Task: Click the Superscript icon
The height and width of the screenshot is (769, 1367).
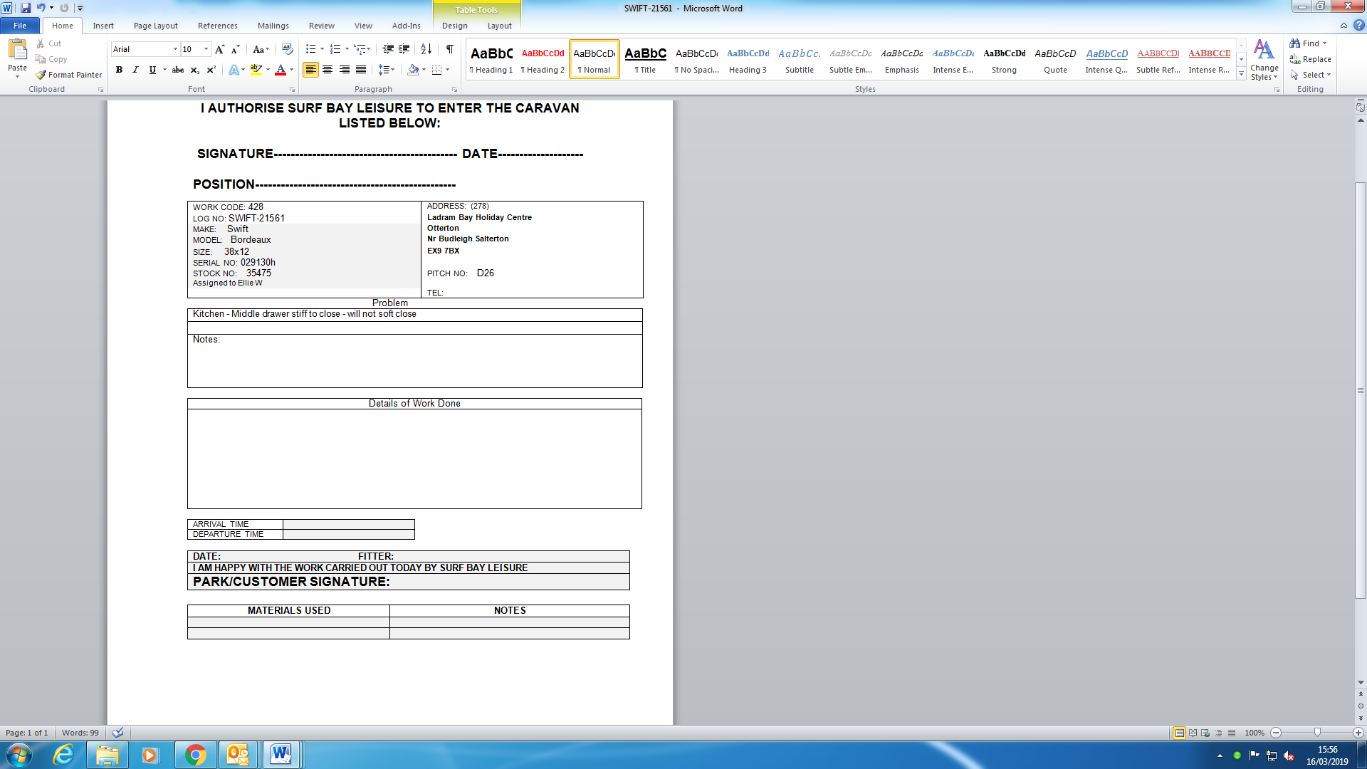Action: [x=211, y=70]
